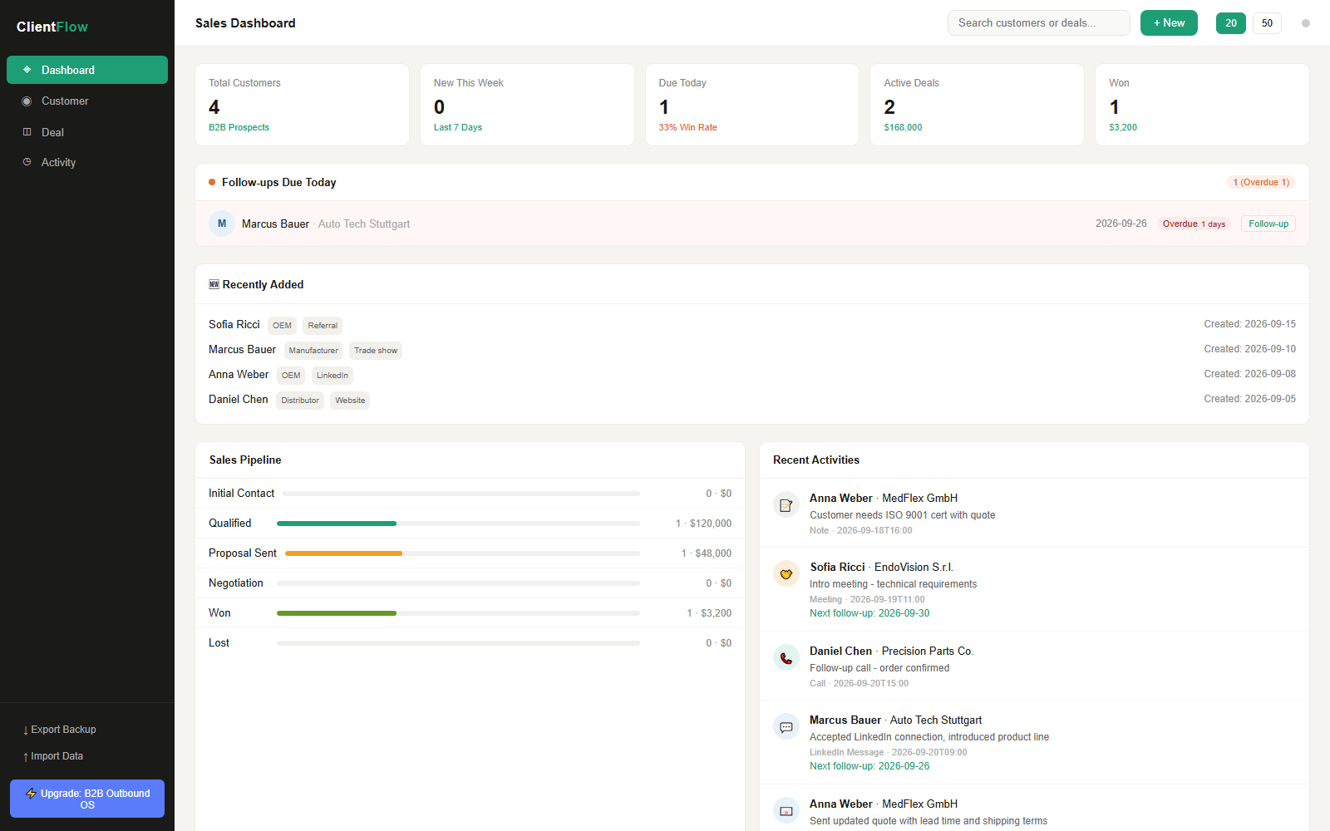Viewport: 1330px width, 831px height.
Task: Open the Dashboard sidebar item
Action: [x=87, y=70]
